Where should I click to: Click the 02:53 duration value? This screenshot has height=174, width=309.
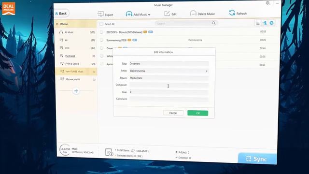pyautogui.click(x=263, y=31)
